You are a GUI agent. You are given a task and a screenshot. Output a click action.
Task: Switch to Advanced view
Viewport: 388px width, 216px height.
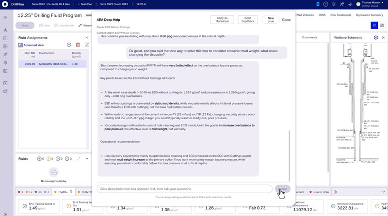point(31,45)
